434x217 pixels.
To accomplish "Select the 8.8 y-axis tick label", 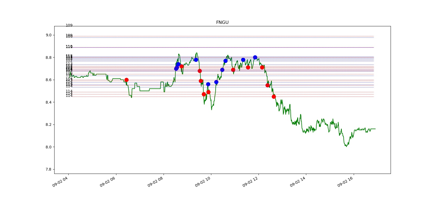I will click(49, 58).
